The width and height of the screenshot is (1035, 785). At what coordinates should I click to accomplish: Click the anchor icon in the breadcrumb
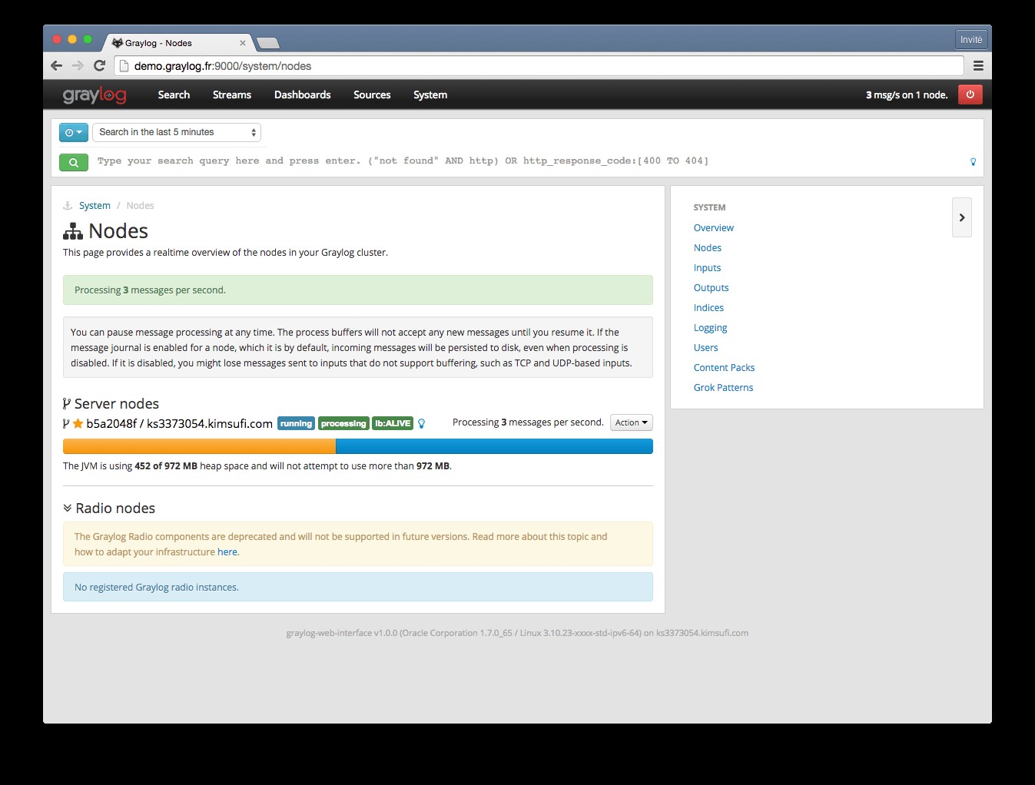point(66,205)
